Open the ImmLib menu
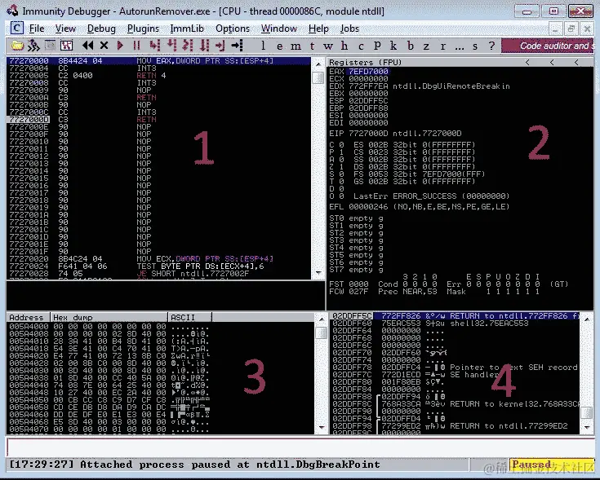 click(187, 29)
